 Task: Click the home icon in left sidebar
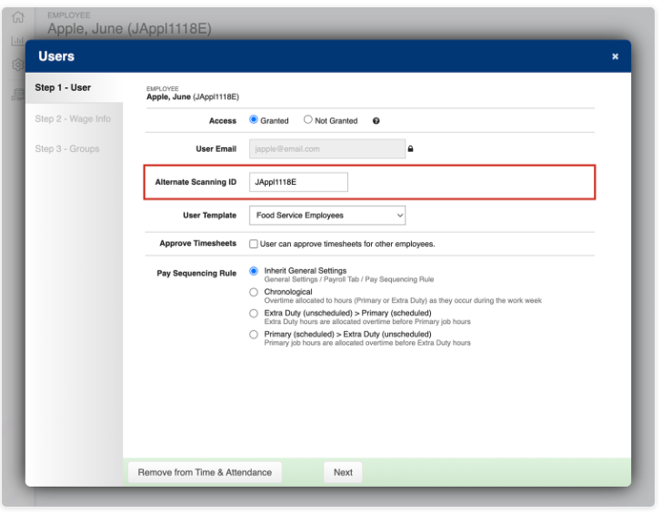(16, 17)
